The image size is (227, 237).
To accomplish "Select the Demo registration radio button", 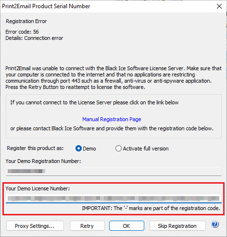I will tap(78, 149).
